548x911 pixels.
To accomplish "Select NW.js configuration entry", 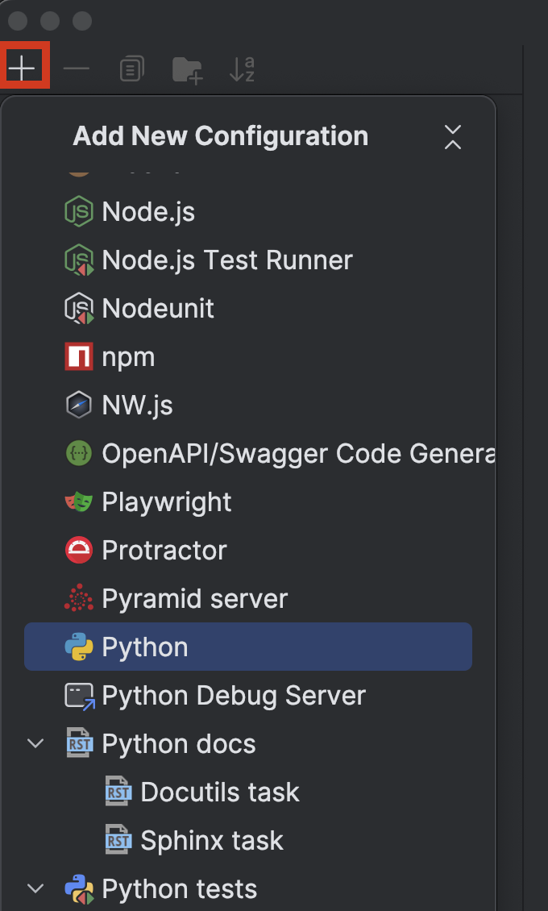I will pos(248,405).
